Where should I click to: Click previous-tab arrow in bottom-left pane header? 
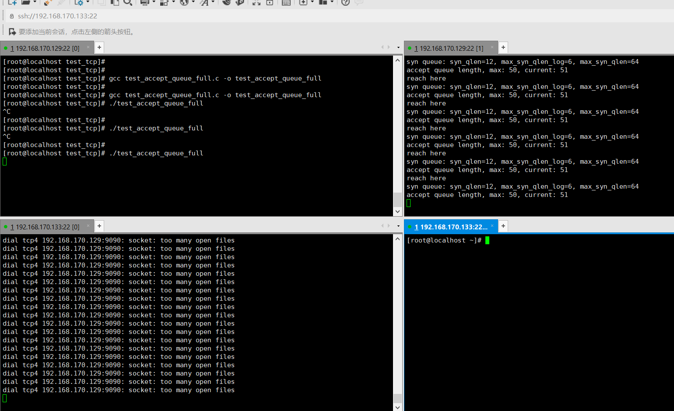pos(382,226)
